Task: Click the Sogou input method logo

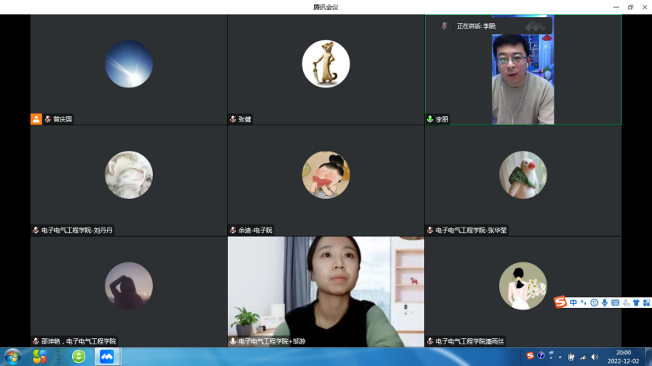Action: pyautogui.click(x=561, y=303)
